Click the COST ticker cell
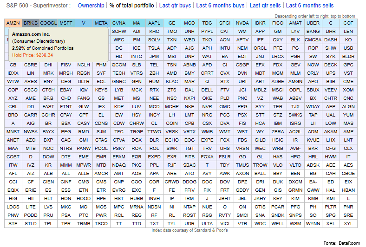366x247 pixels. pyautogui.click(x=13, y=157)
